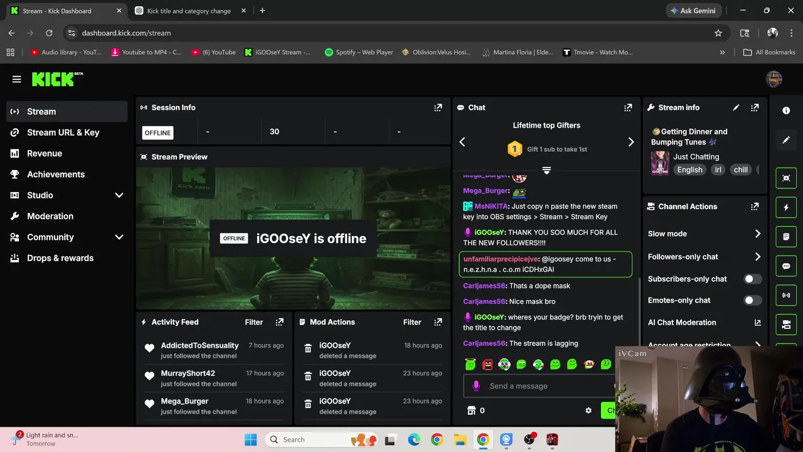803x452 pixels.
Task: Open Slow mode options chevron
Action: 757,234
